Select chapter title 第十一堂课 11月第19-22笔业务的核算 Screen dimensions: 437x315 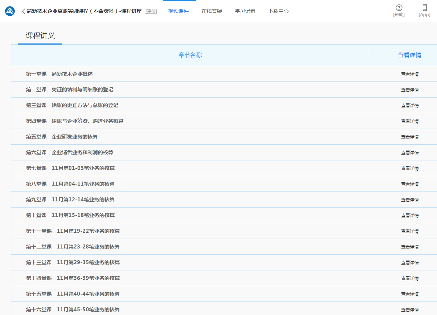73,231
